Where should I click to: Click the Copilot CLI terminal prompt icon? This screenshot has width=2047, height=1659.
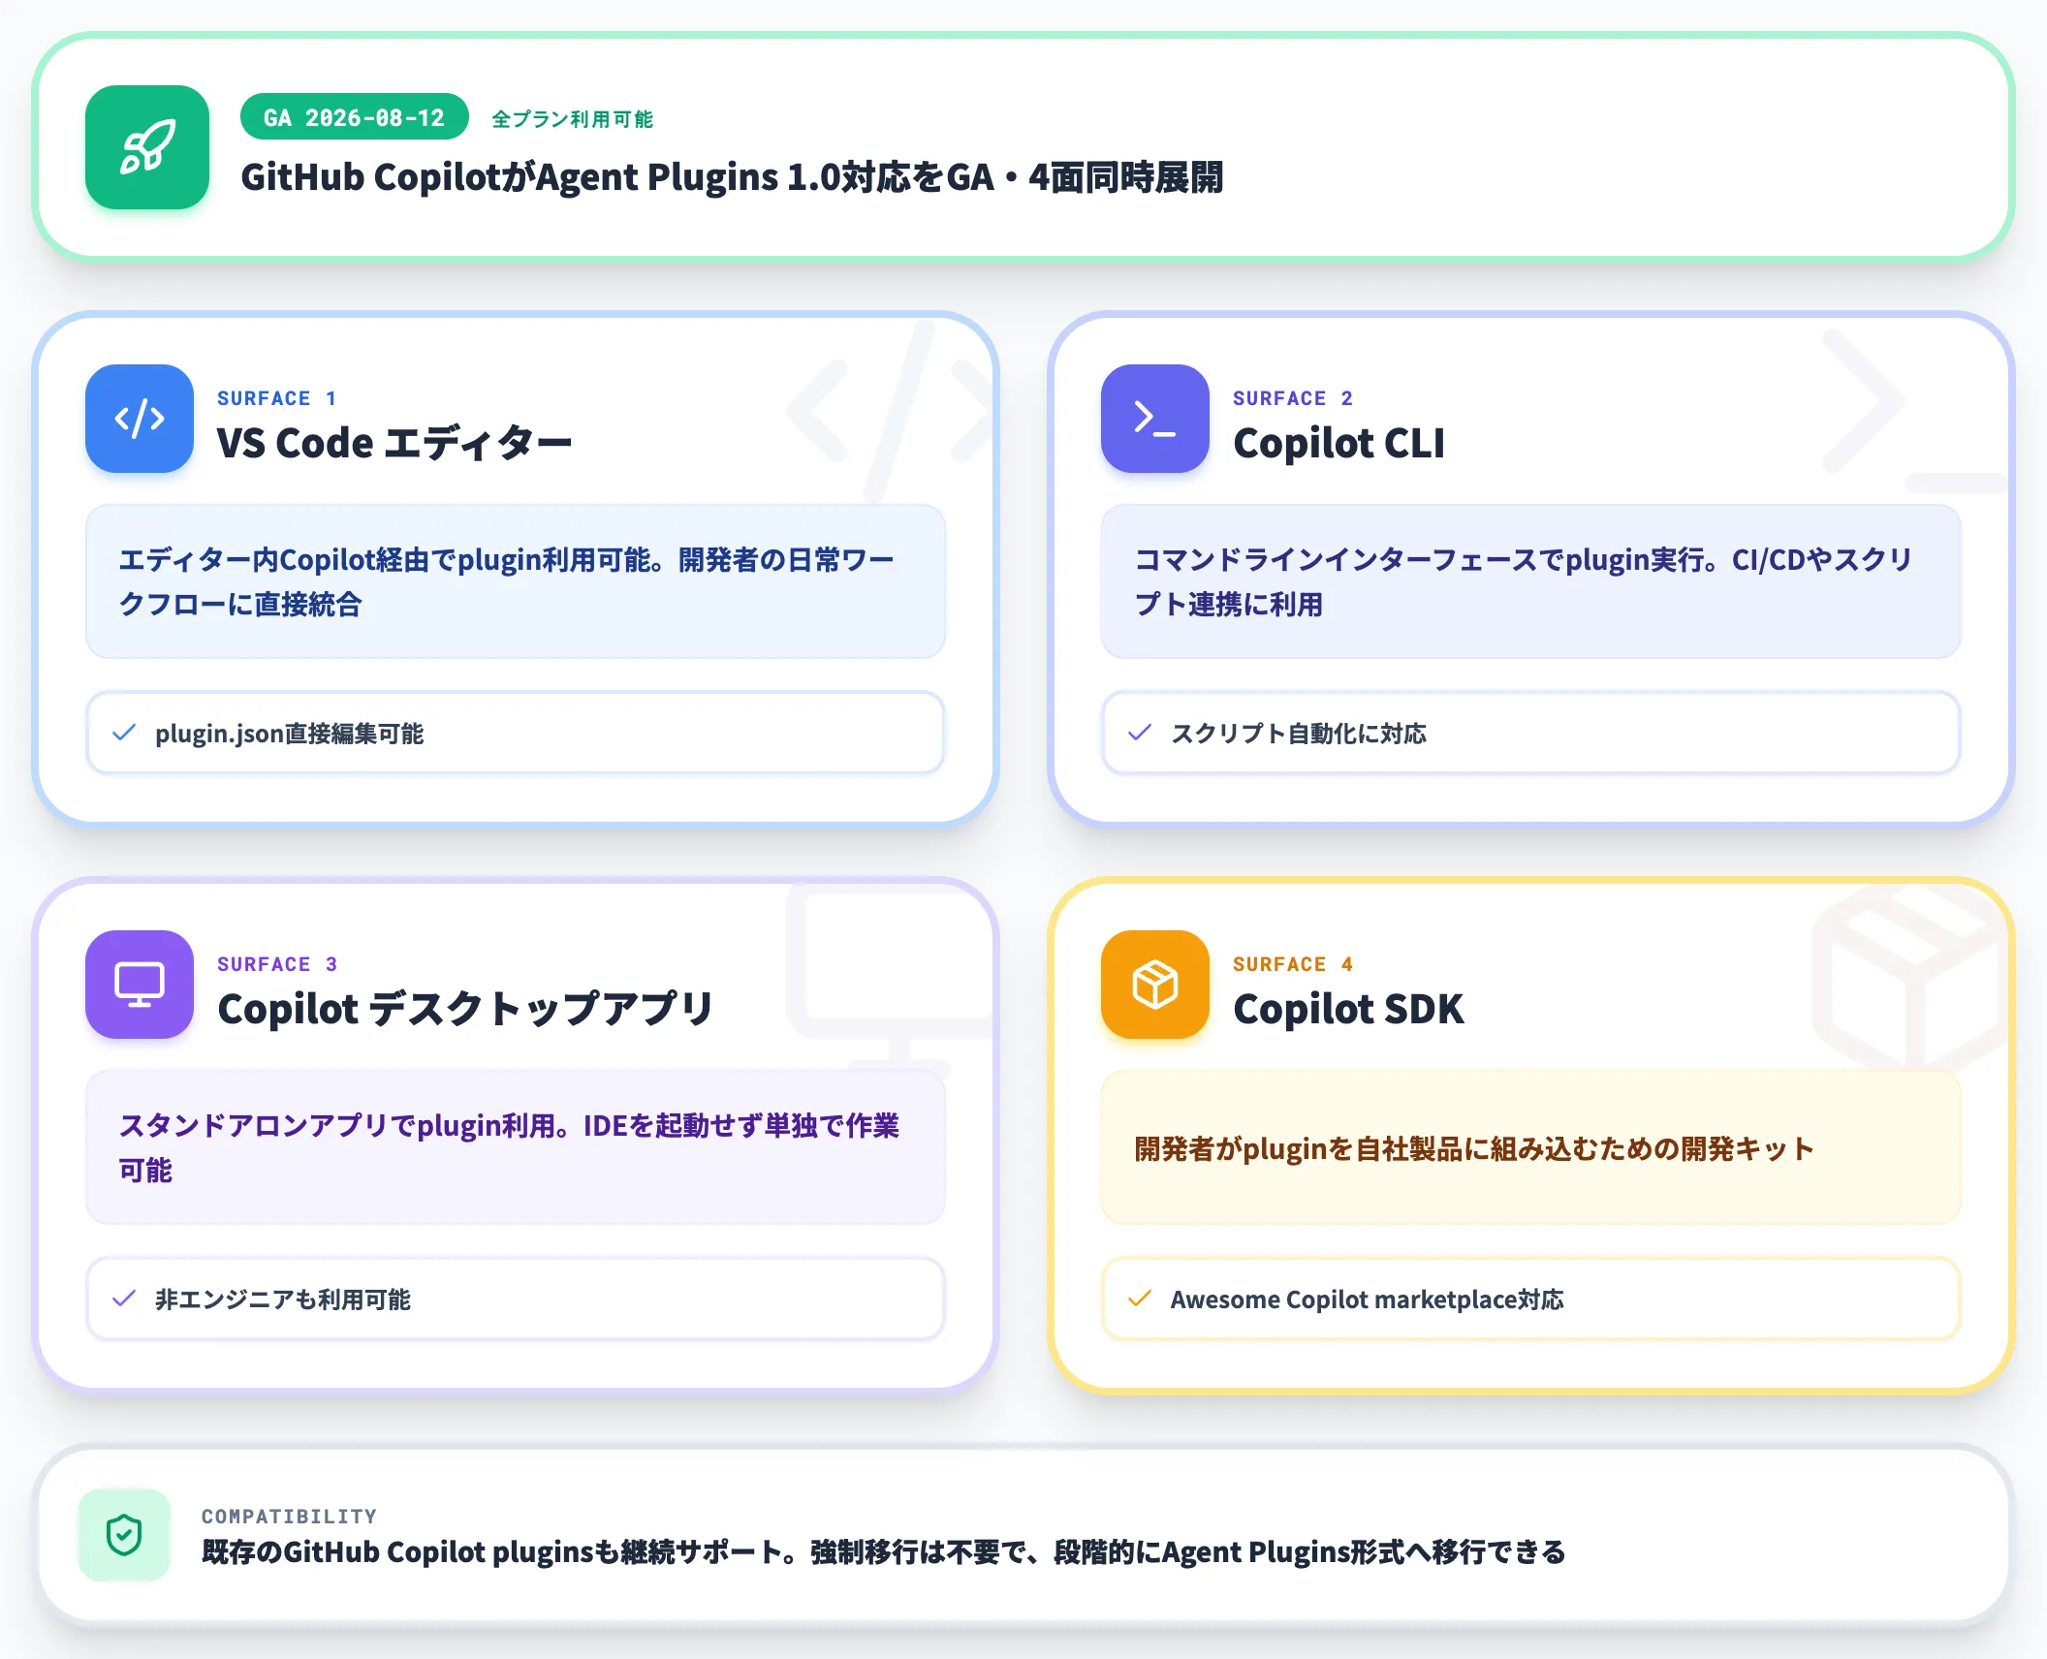coord(1155,419)
